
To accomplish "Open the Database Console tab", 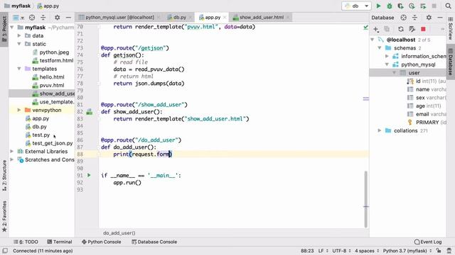I will tap(154, 242).
